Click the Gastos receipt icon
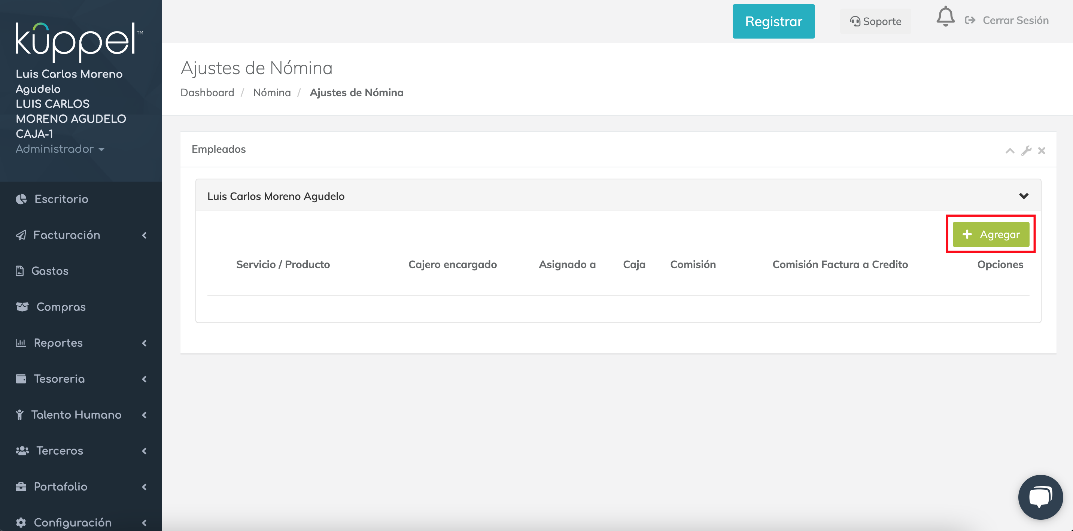This screenshot has width=1073, height=531. pyautogui.click(x=19, y=271)
